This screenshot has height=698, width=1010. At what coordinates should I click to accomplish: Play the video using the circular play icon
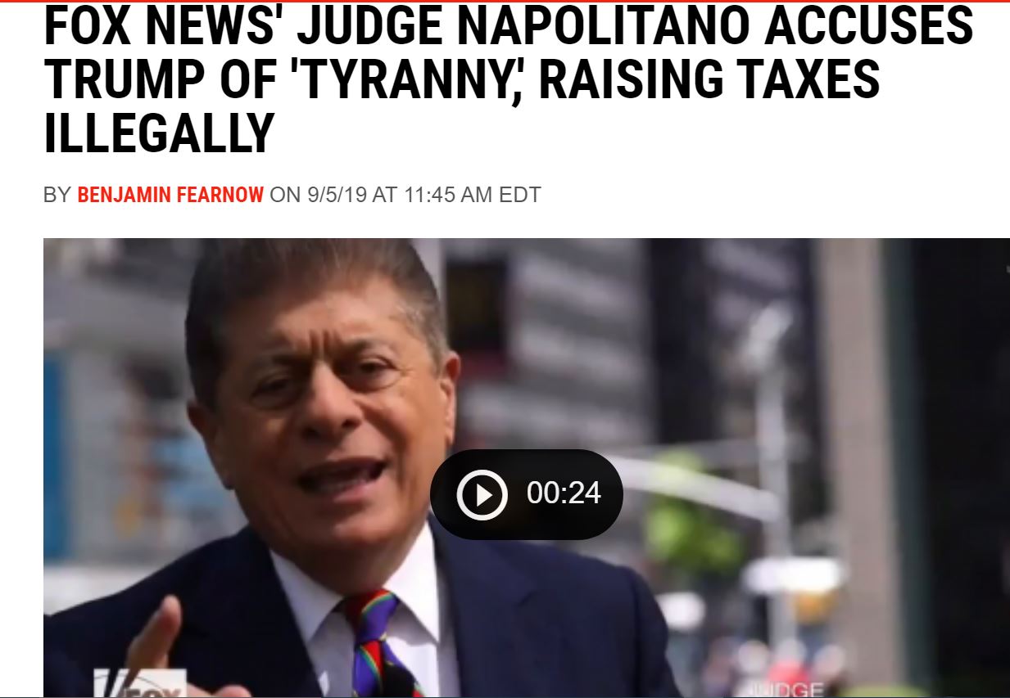point(481,494)
